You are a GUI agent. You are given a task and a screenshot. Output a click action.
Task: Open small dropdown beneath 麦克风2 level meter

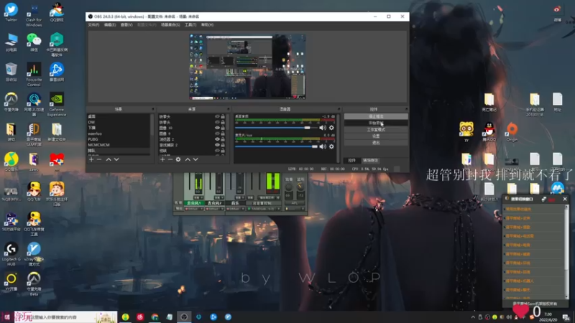222,197
